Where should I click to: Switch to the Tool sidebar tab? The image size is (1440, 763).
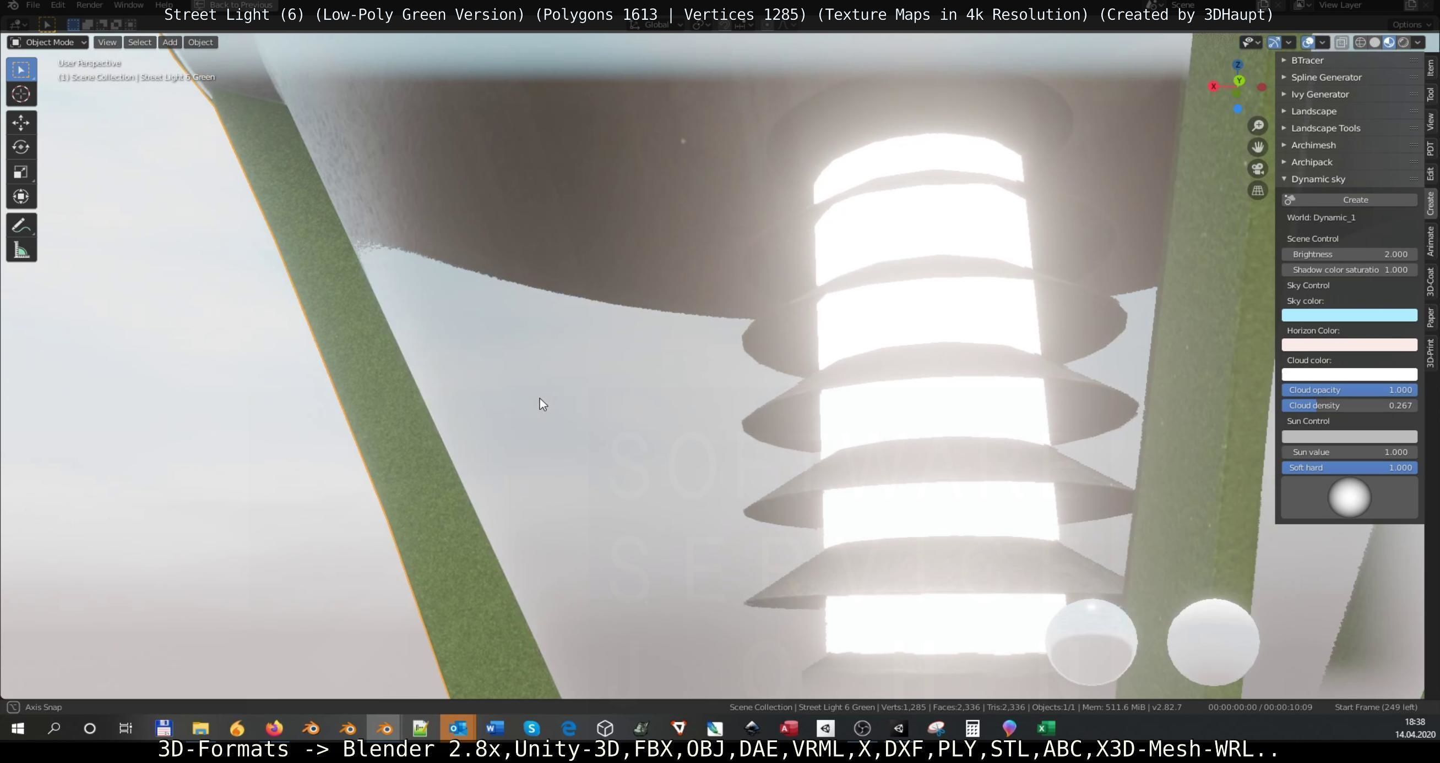pos(1431,95)
